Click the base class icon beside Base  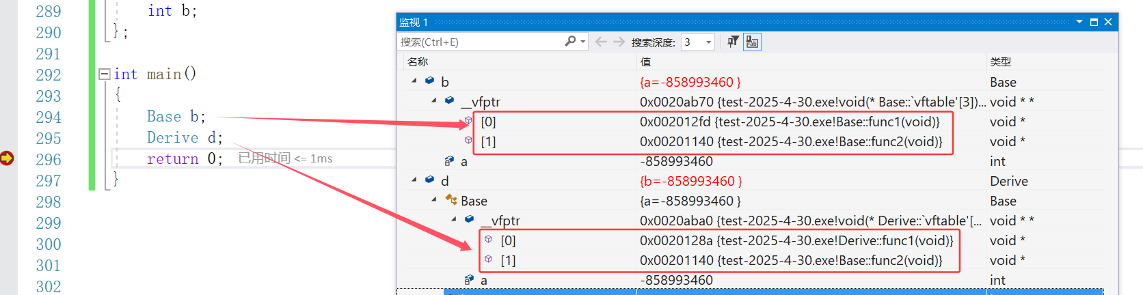[x=451, y=199]
